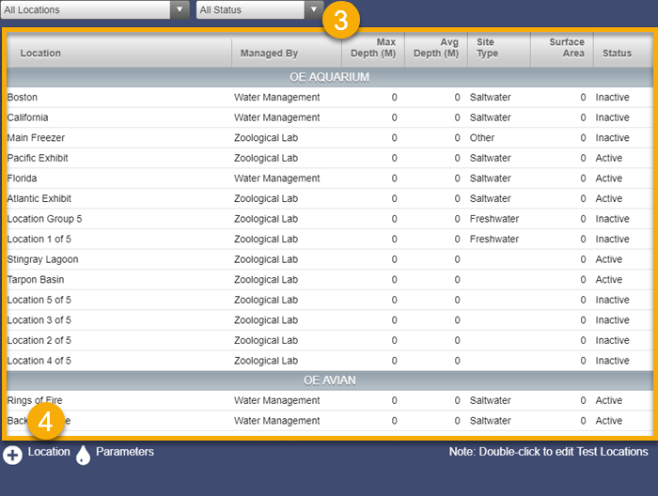Image resolution: width=658 pixels, height=496 pixels.
Task: Expand the All Status dropdown arrow
Action: tap(313, 9)
